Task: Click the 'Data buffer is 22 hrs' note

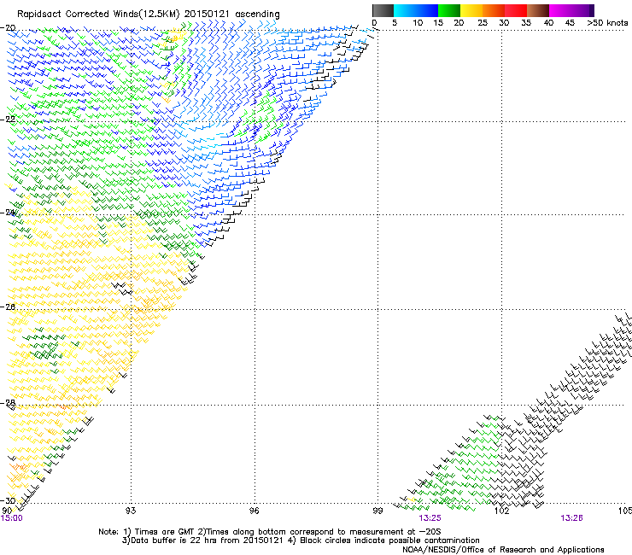Action: pyautogui.click(x=202, y=540)
